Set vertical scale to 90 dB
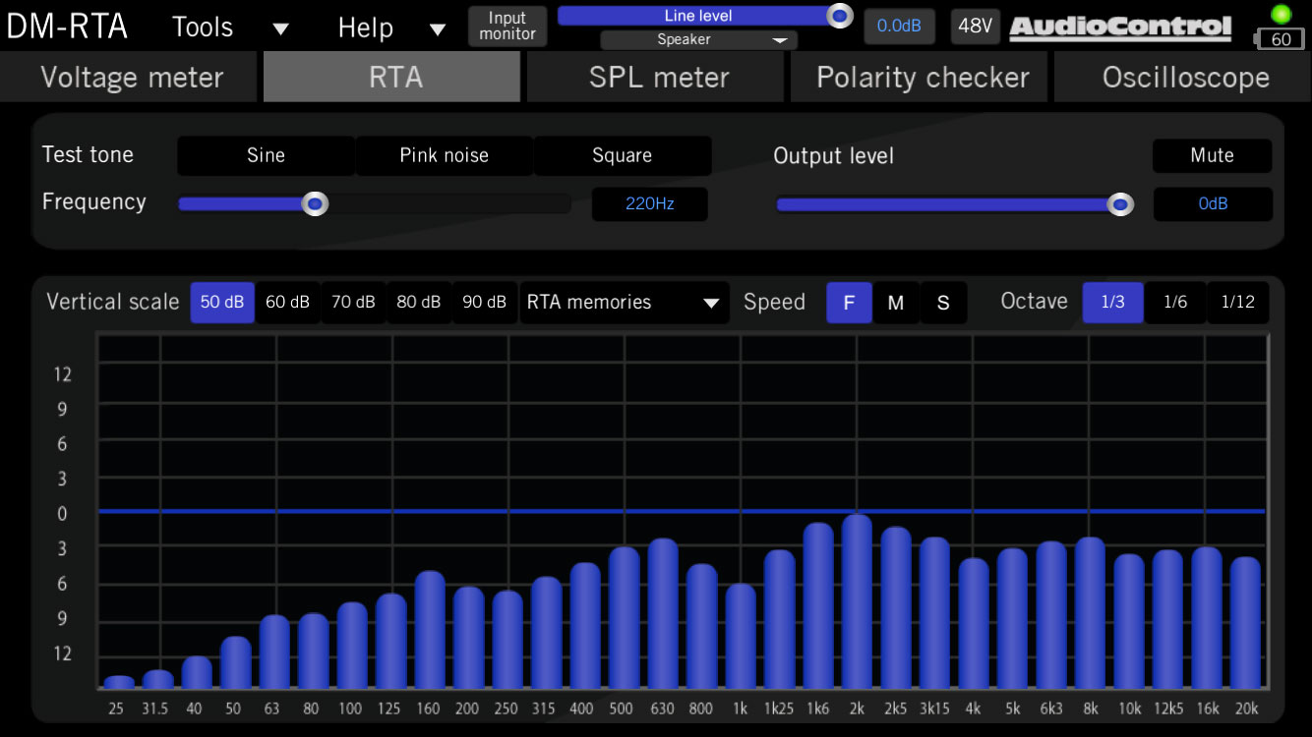The image size is (1312, 737). 485,303
